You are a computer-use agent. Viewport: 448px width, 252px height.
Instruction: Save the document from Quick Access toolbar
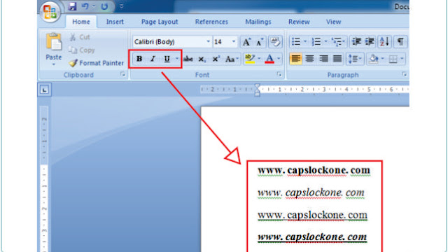[72, 6]
